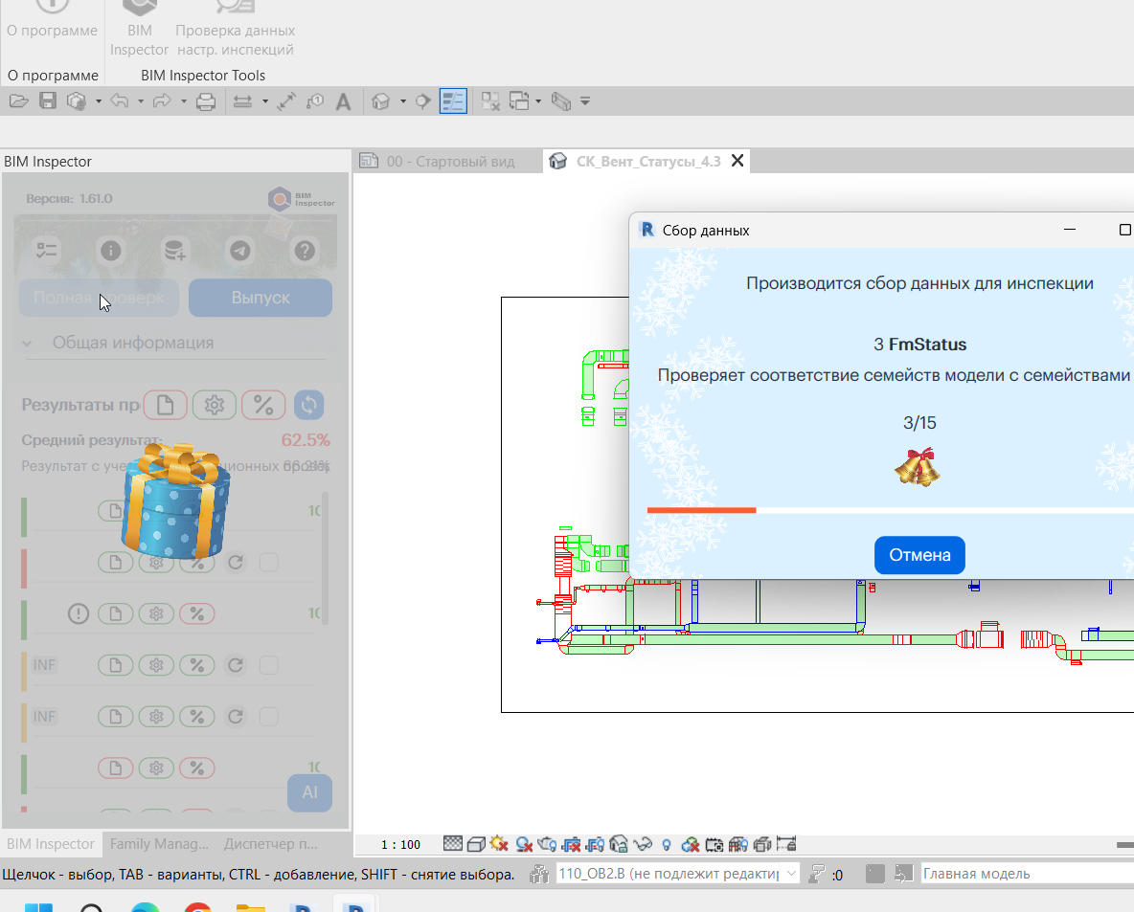Select the Text tool (A icon)
Screen dimensions: 1134x912
[344, 101]
